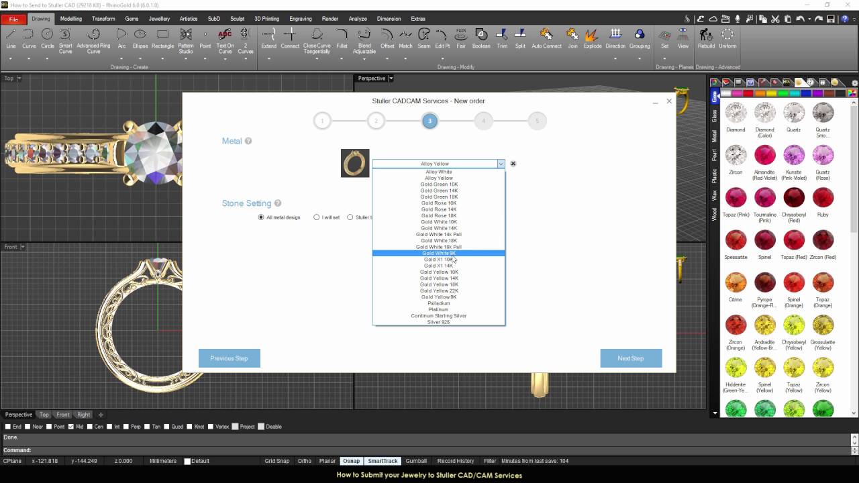Go back with Previous Step button

pos(229,358)
